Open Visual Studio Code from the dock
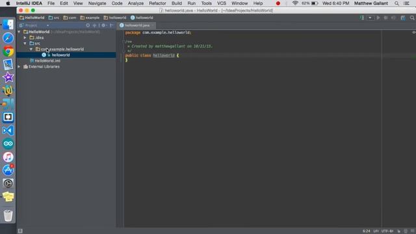Image resolution: width=416 pixels, height=234 pixels. coord(8,131)
